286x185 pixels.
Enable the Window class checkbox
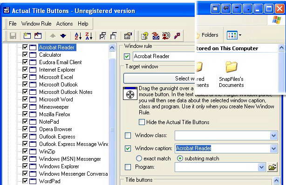pos(128,135)
